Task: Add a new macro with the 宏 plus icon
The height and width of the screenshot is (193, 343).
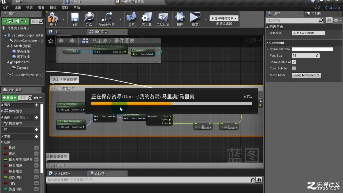Action: point(36,130)
